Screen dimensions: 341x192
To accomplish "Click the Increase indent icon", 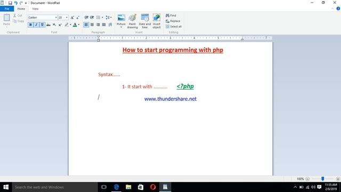I will [92, 18].
